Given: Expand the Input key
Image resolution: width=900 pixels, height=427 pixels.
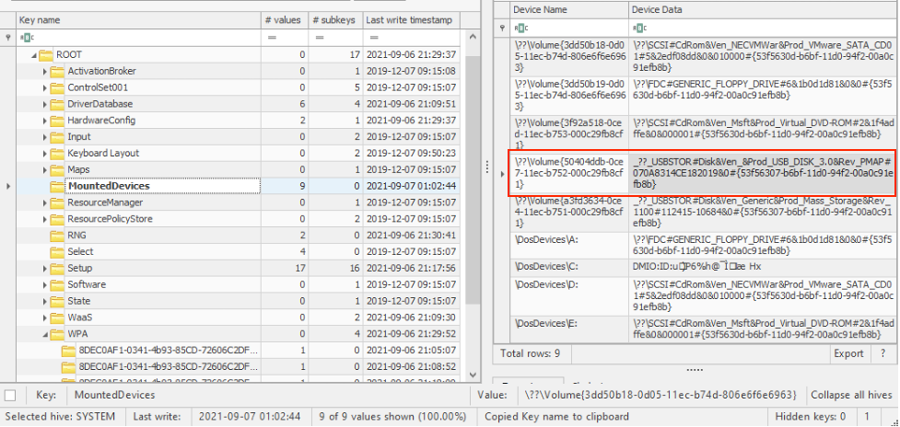Looking at the screenshot, I should click(45, 137).
